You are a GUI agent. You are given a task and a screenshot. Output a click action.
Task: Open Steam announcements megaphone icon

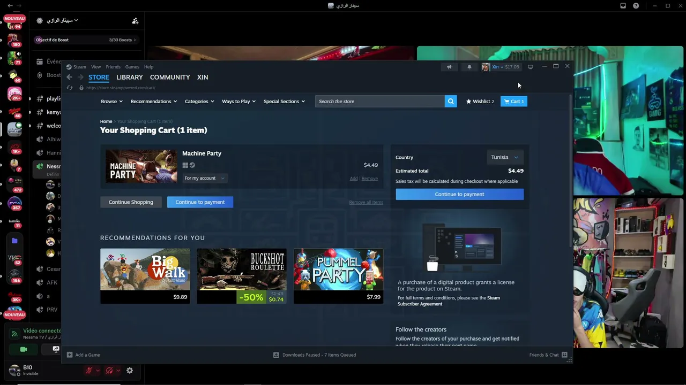tap(449, 67)
